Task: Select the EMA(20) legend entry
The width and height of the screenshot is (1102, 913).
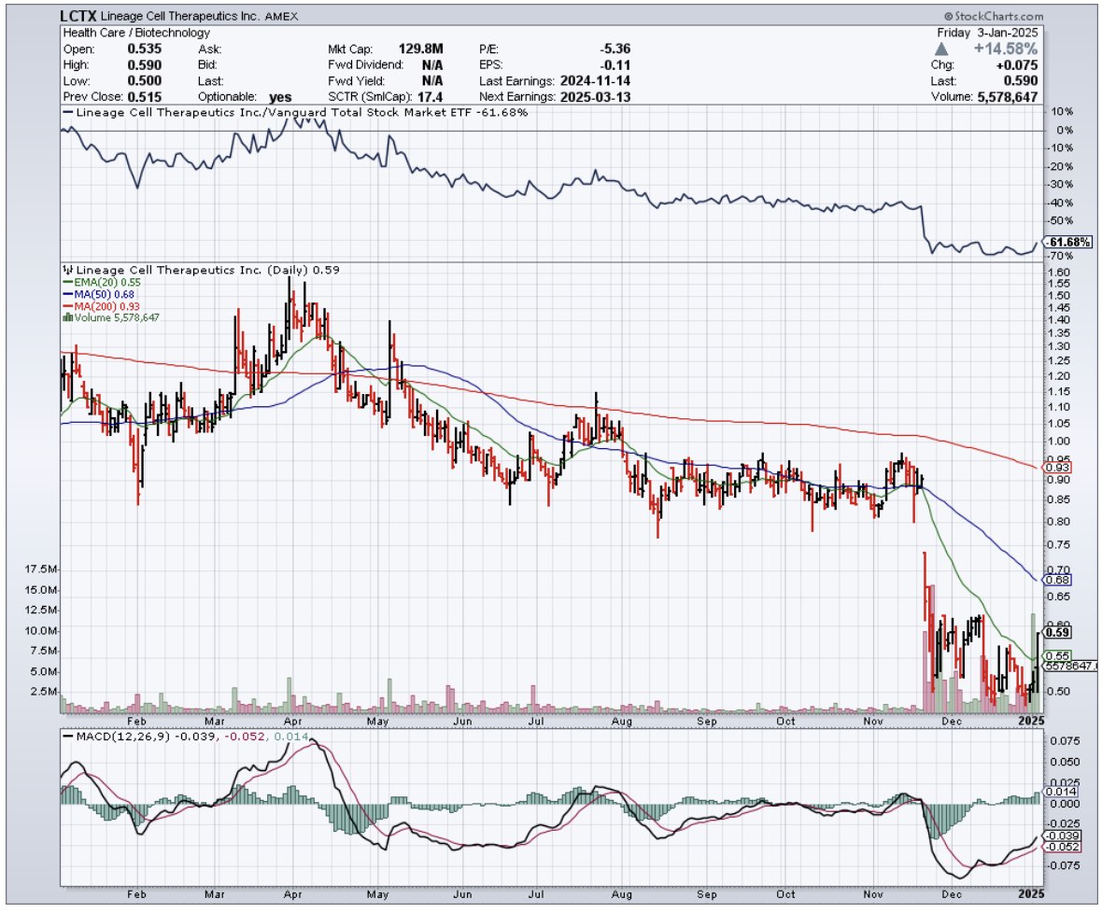Action: 97,282
